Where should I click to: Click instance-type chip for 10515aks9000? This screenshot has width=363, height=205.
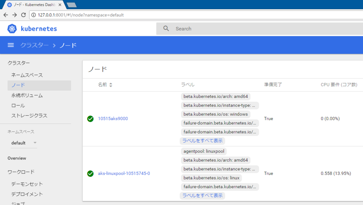tap(220, 106)
